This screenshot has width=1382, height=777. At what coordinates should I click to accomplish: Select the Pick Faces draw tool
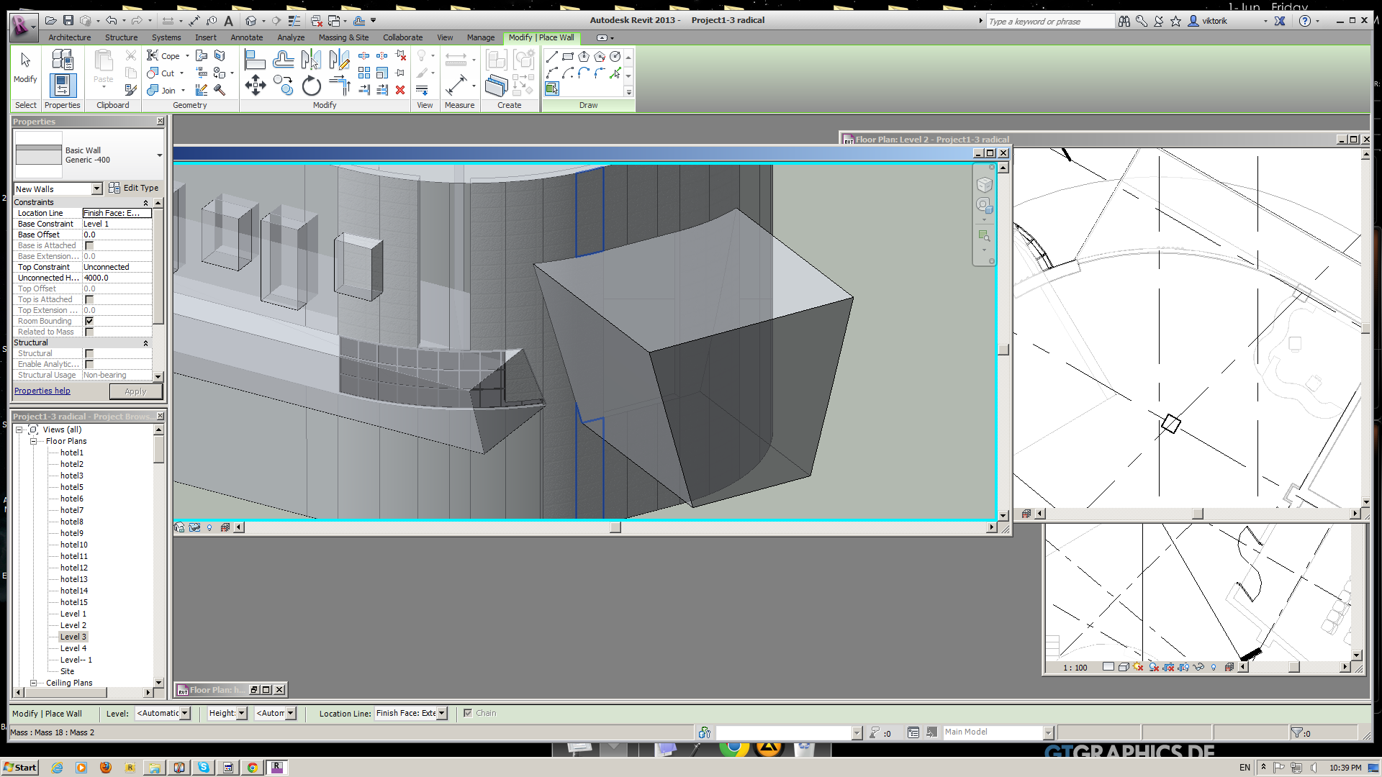pos(551,88)
